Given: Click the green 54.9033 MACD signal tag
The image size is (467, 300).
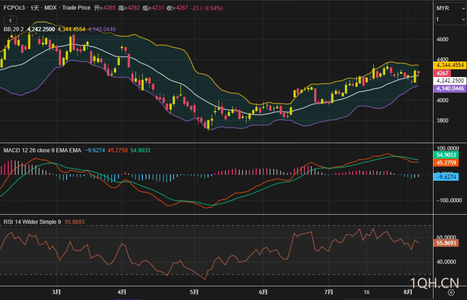Looking at the screenshot, I should coord(447,156).
